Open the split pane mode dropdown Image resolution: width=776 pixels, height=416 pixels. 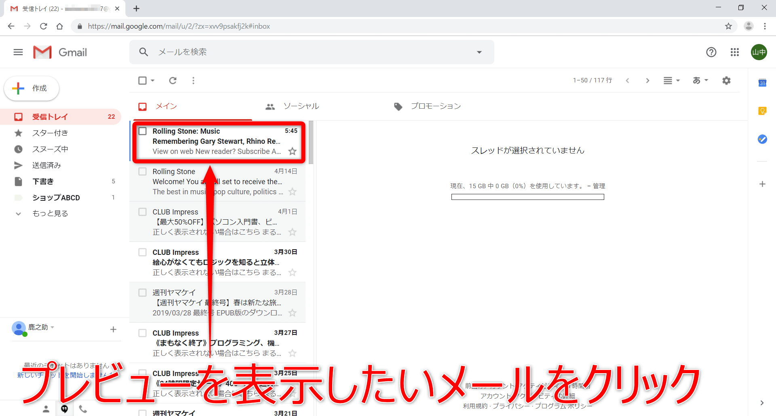671,80
